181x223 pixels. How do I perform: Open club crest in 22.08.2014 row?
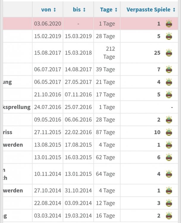(x=169, y=203)
